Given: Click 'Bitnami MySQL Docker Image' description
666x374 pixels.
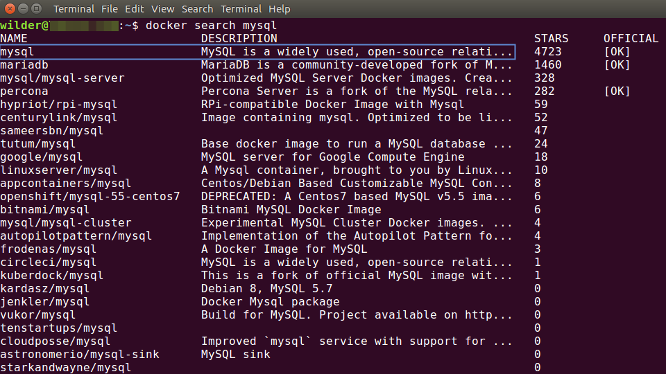Looking at the screenshot, I should [291, 209].
